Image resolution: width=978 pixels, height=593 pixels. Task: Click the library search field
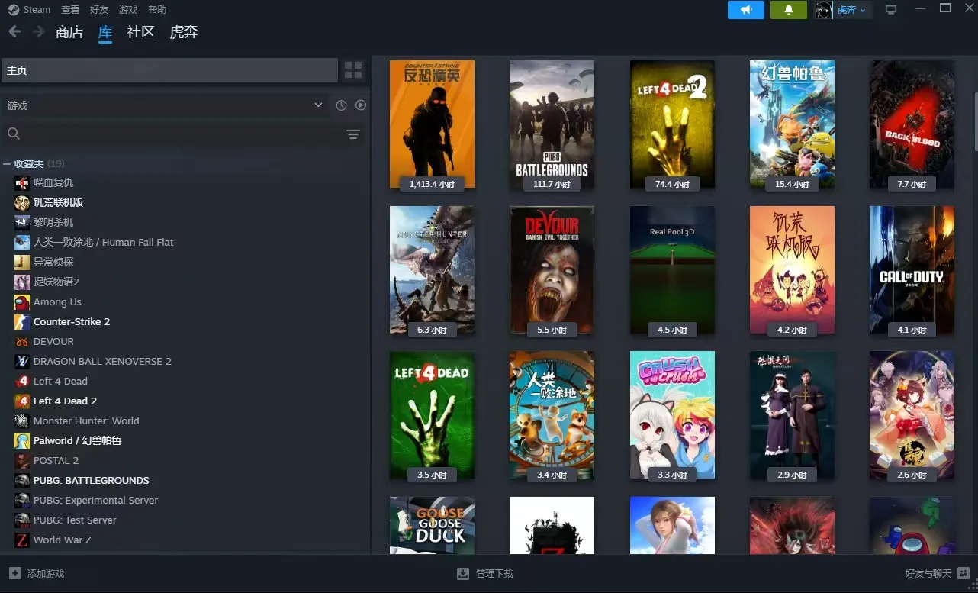click(175, 134)
